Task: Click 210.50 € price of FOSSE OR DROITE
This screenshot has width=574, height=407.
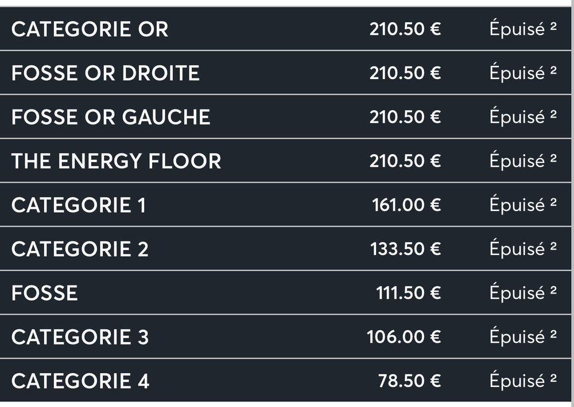Action: [405, 73]
